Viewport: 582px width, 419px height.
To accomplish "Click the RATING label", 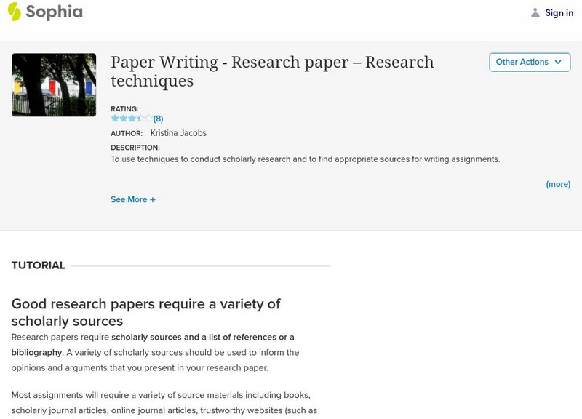I will pos(124,108).
